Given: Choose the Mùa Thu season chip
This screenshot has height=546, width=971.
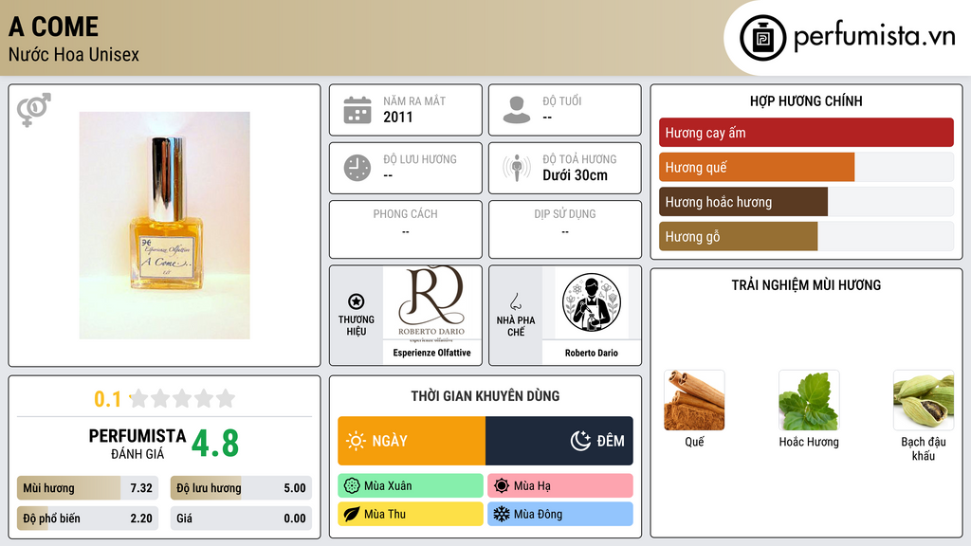Looking at the screenshot, I should [411, 514].
